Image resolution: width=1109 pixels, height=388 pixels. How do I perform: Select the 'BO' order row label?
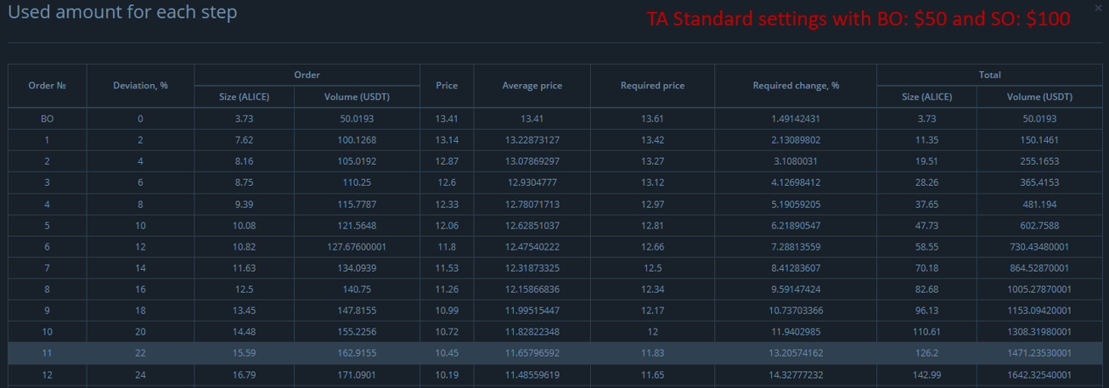(x=48, y=119)
